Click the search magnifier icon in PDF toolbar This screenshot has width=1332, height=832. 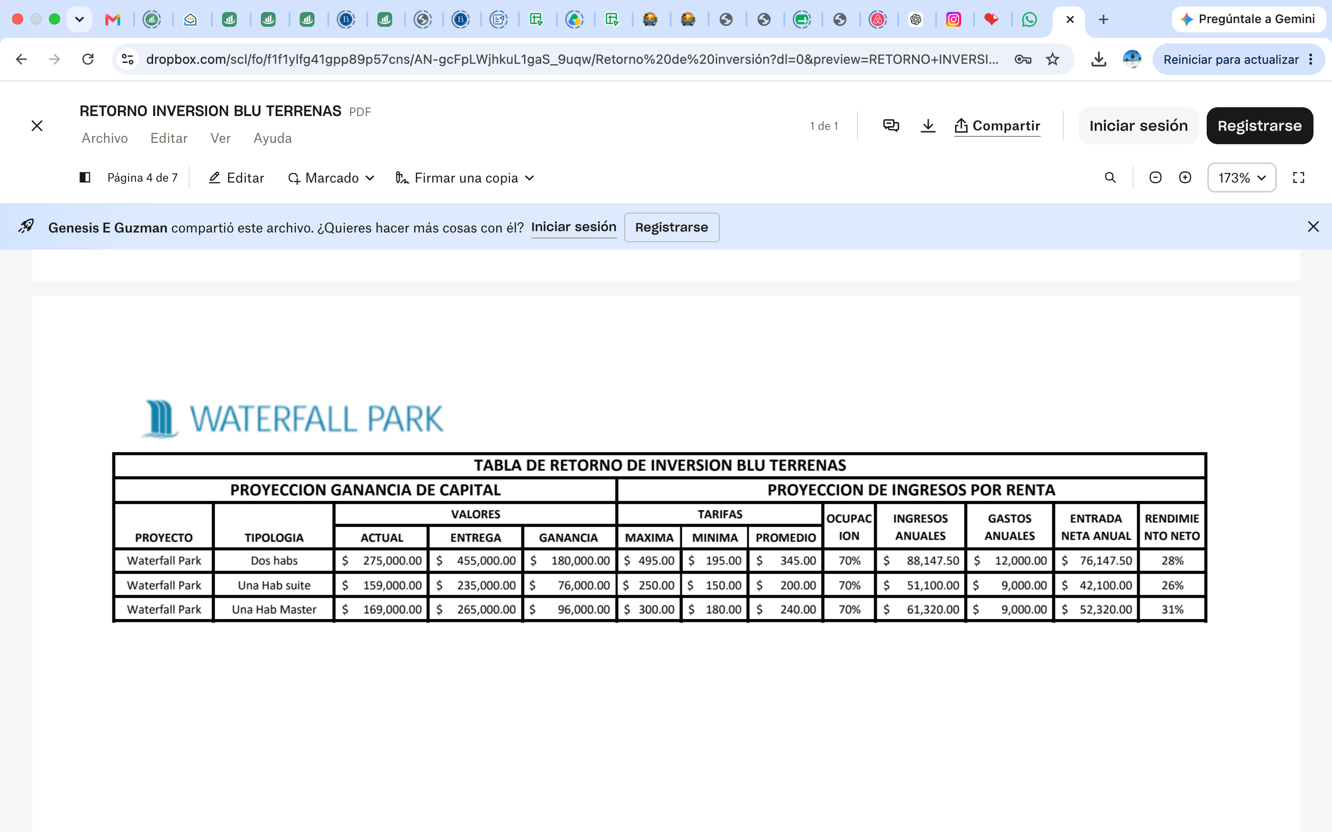click(x=1110, y=177)
